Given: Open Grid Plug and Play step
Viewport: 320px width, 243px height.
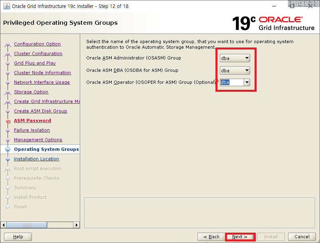Looking at the screenshot, I should [x=35, y=63].
